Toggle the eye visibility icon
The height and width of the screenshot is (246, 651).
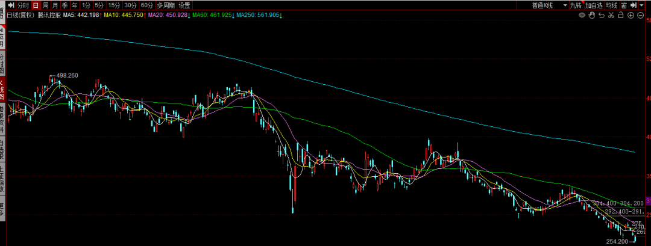coord(582,15)
